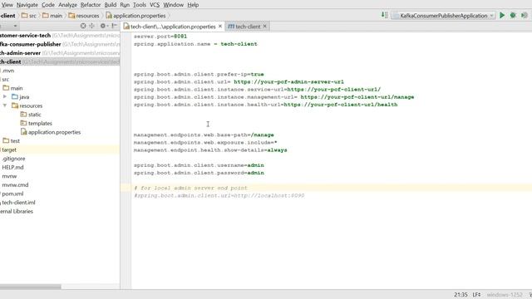Expand the java folder arrow

coord(5,96)
